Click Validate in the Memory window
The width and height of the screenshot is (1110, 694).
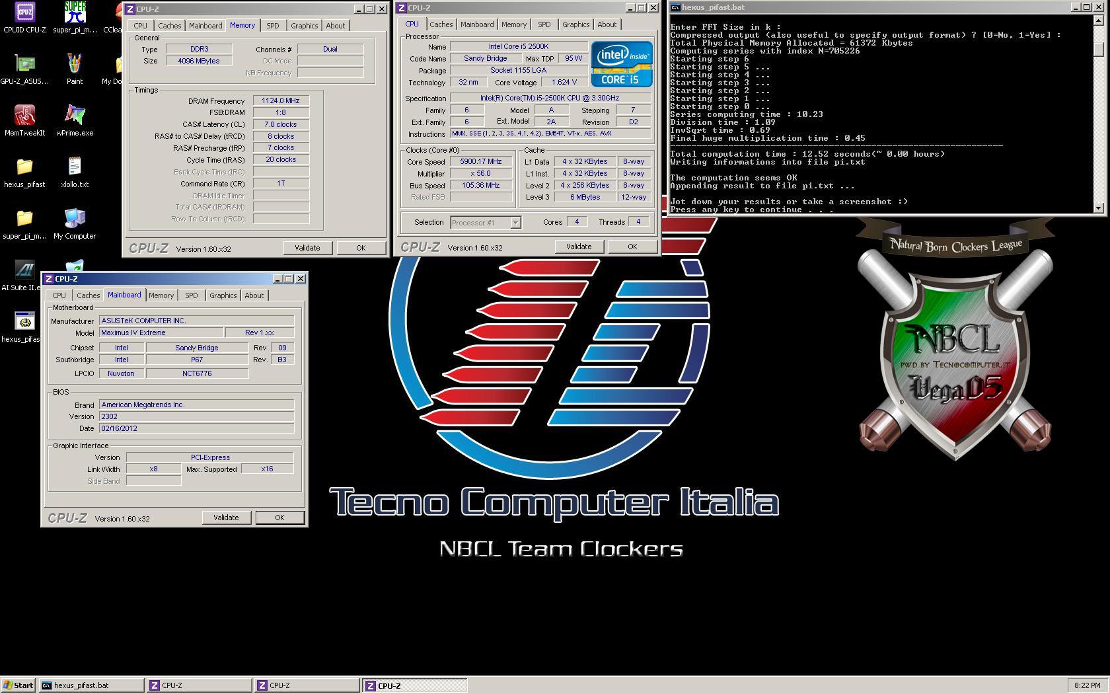point(307,248)
